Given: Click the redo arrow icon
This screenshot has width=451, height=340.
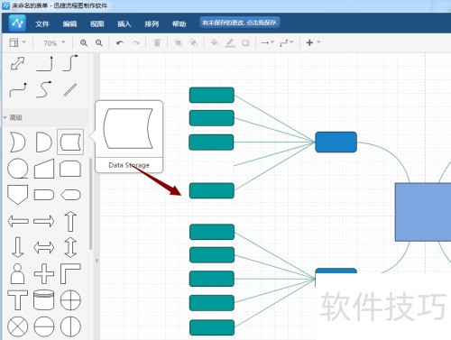Looking at the screenshot, I should (x=136, y=43).
